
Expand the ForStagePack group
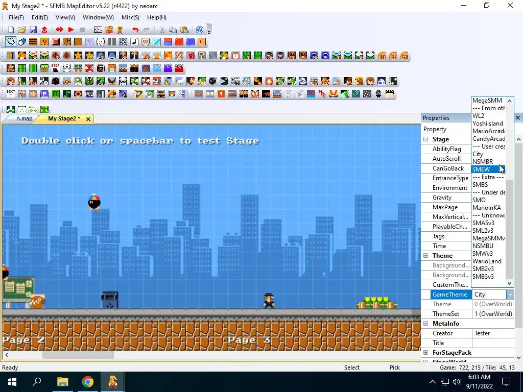click(426, 352)
